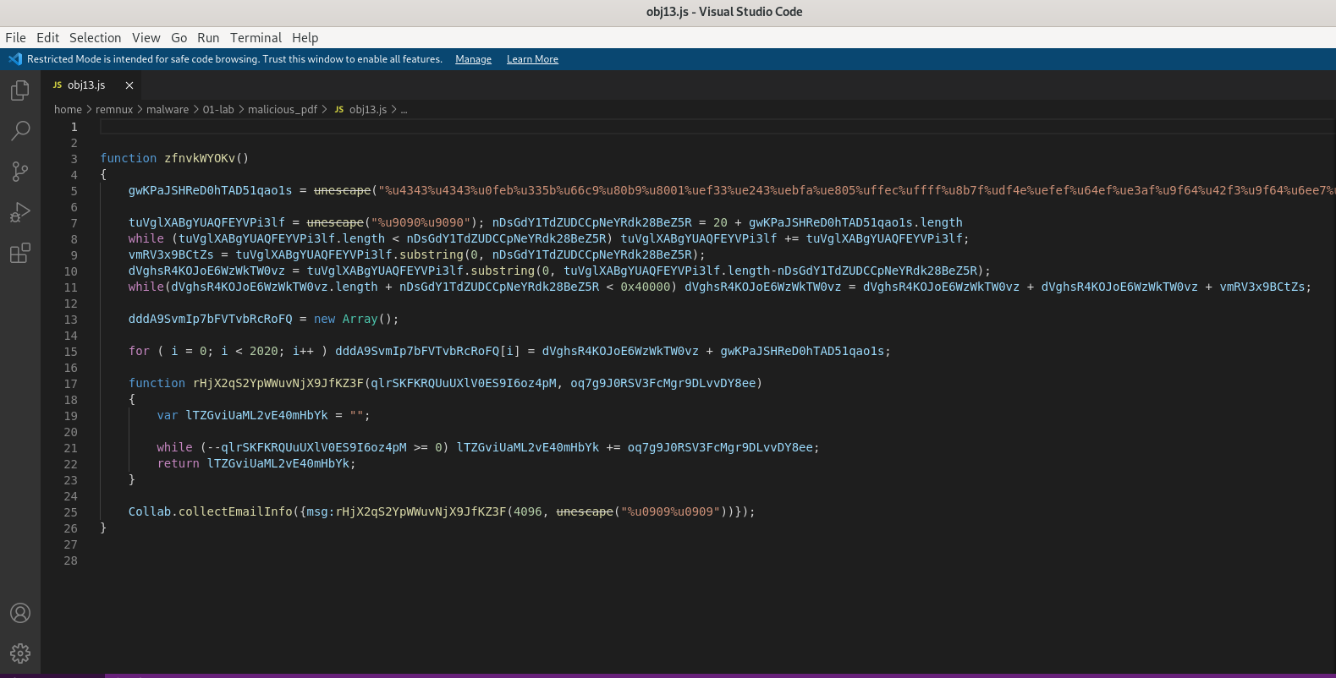This screenshot has height=678, width=1336.
Task: Open the Run menu
Action: (208, 38)
